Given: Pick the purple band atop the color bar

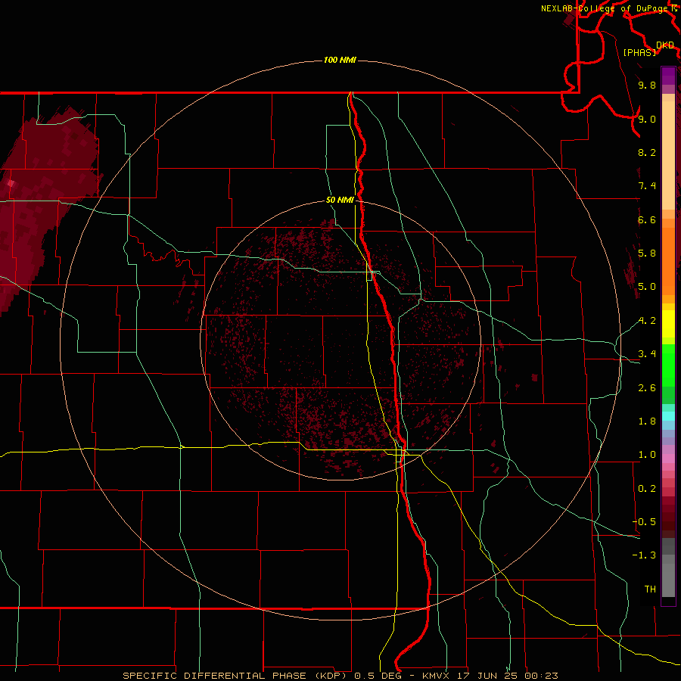Looking at the screenshot, I should point(668,76).
